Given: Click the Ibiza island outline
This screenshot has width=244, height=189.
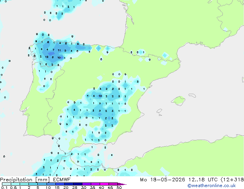Looking at the screenshot, I should pos(159,111).
